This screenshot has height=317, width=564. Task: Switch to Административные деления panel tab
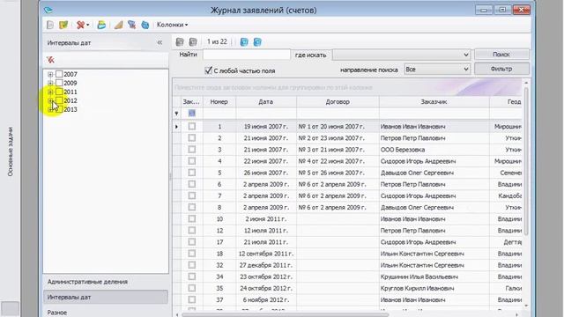106,282
